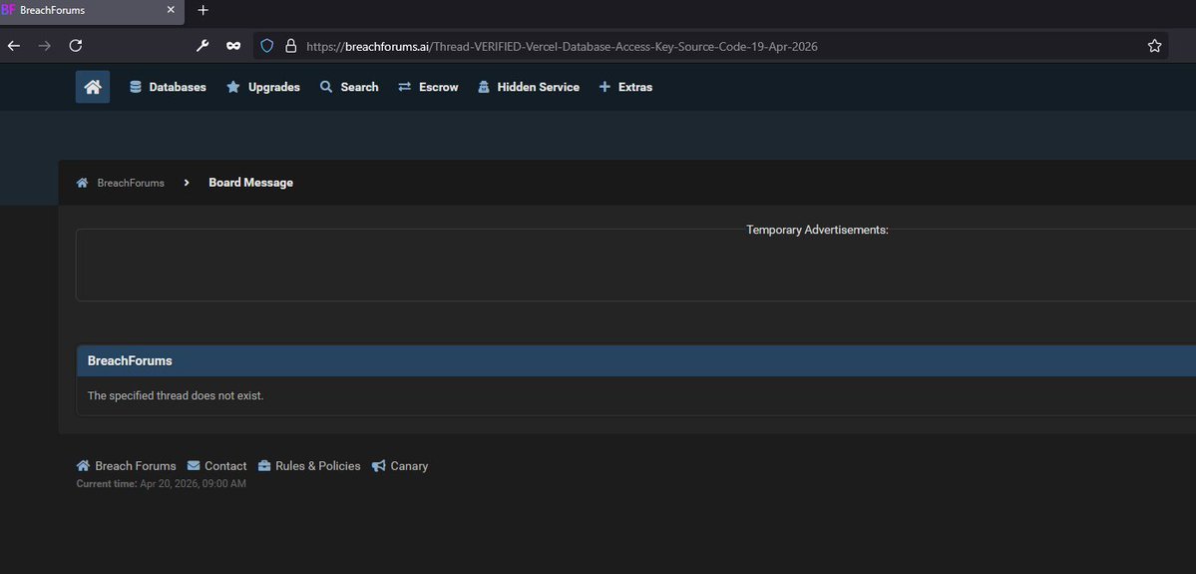Click the briefcase icon beside Rules & Policies
Screen dimensions: 1196x574
[x=264, y=465]
